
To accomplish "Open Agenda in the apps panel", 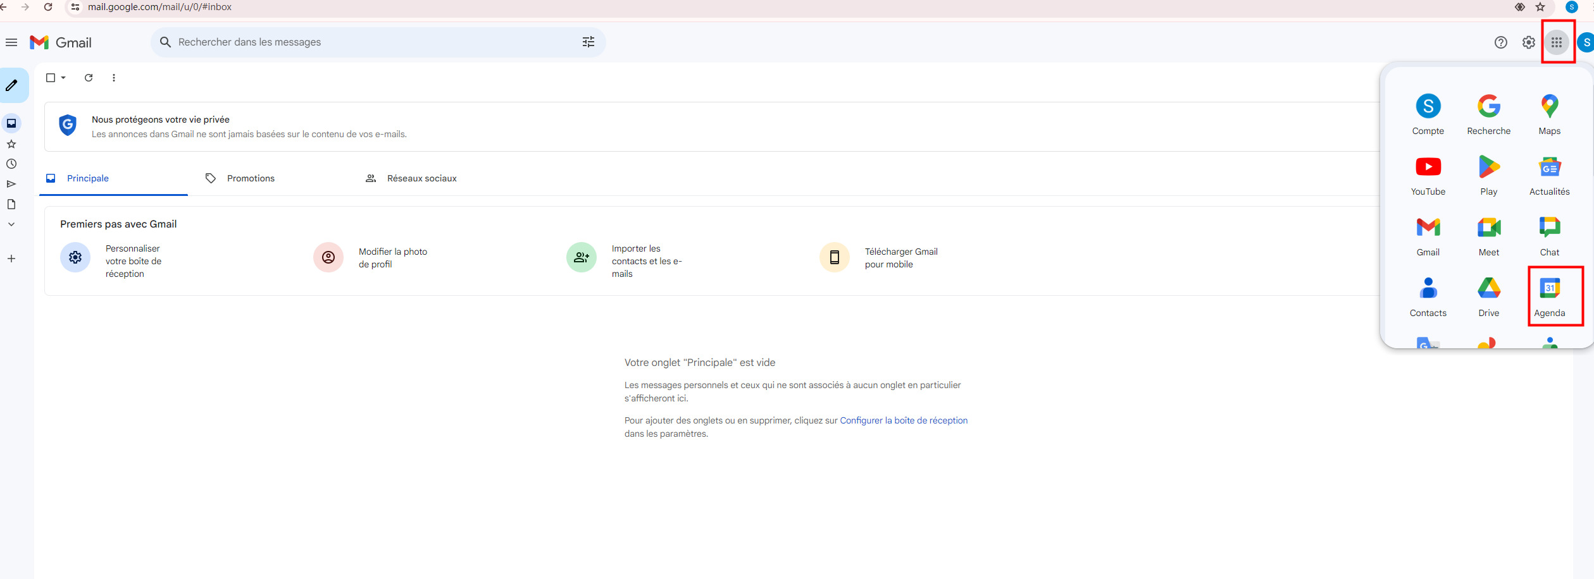I will click(x=1550, y=296).
